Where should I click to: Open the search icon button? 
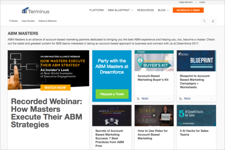[204, 21]
